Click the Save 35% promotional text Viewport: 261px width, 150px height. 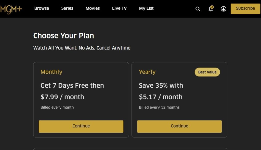point(161,86)
